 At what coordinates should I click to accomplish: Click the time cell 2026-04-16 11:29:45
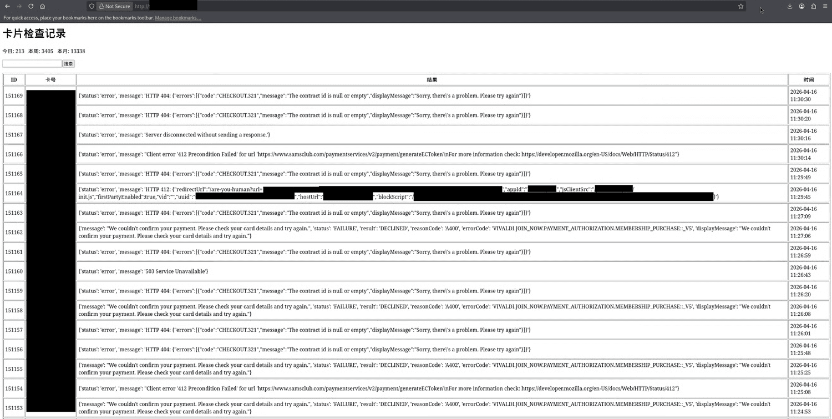tap(809, 193)
